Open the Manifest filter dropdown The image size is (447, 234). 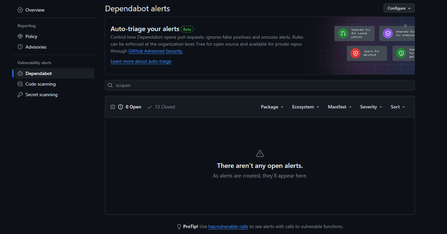click(340, 107)
